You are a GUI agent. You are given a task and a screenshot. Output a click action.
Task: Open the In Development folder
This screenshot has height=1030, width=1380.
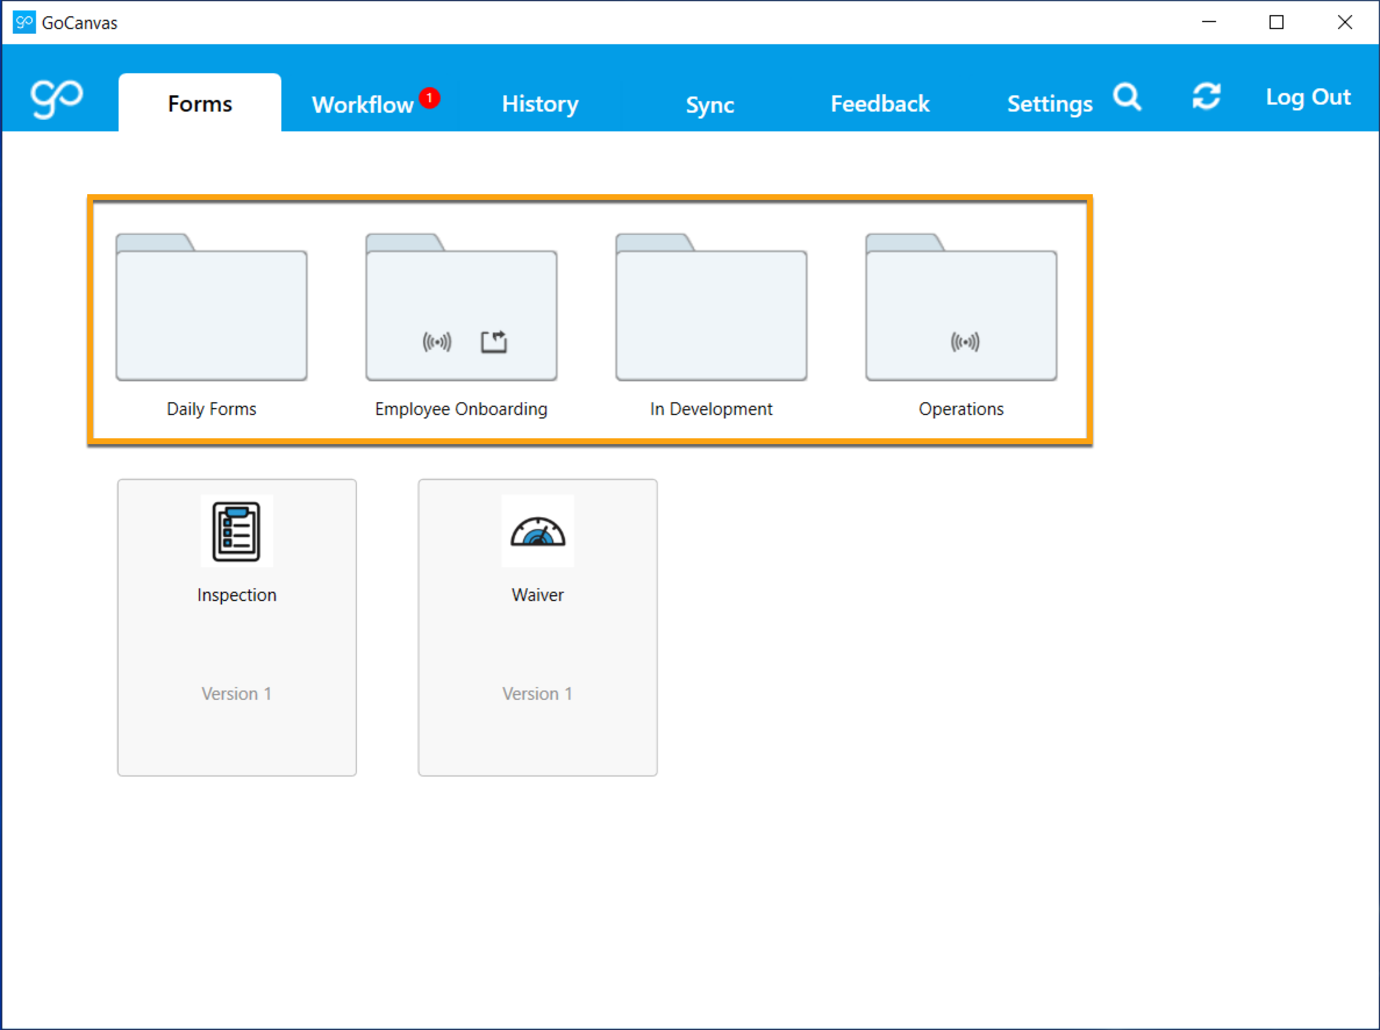coord(712,307)
